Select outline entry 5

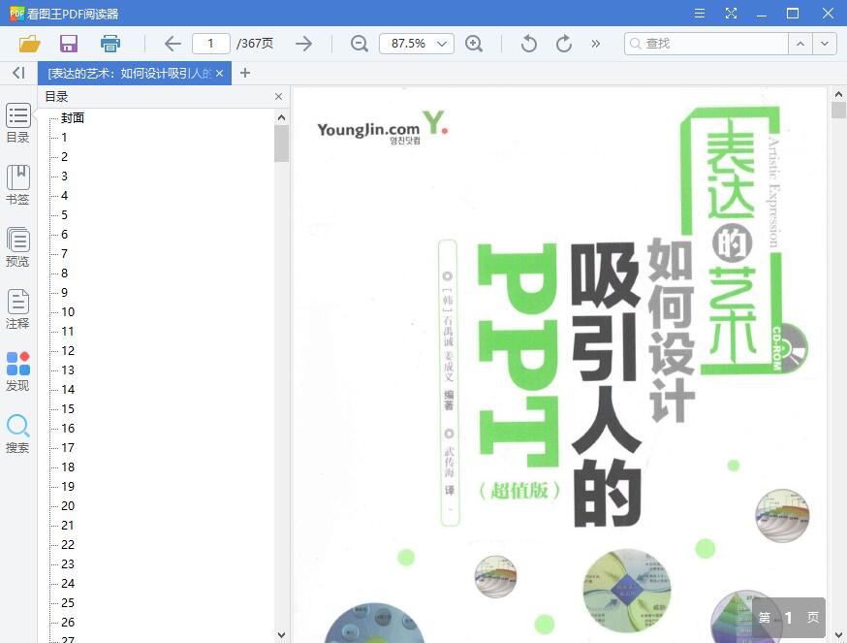[64, 214]
